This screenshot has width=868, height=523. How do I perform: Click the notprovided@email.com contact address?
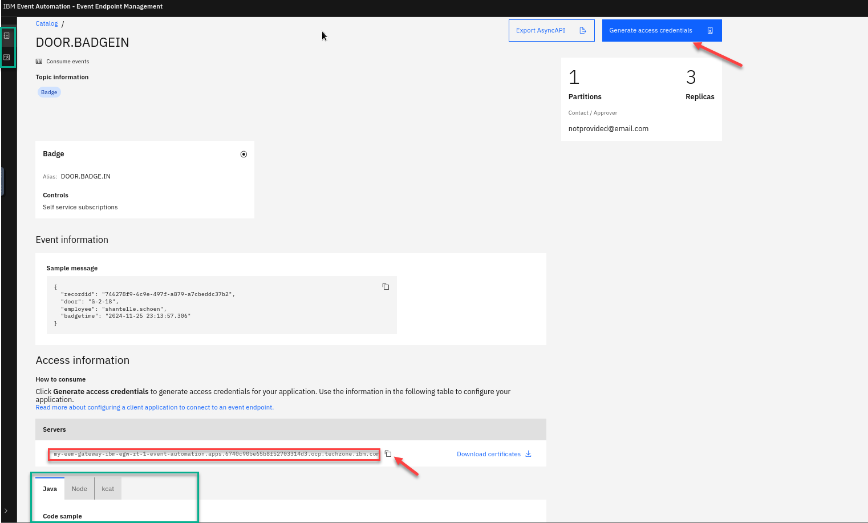608,129
